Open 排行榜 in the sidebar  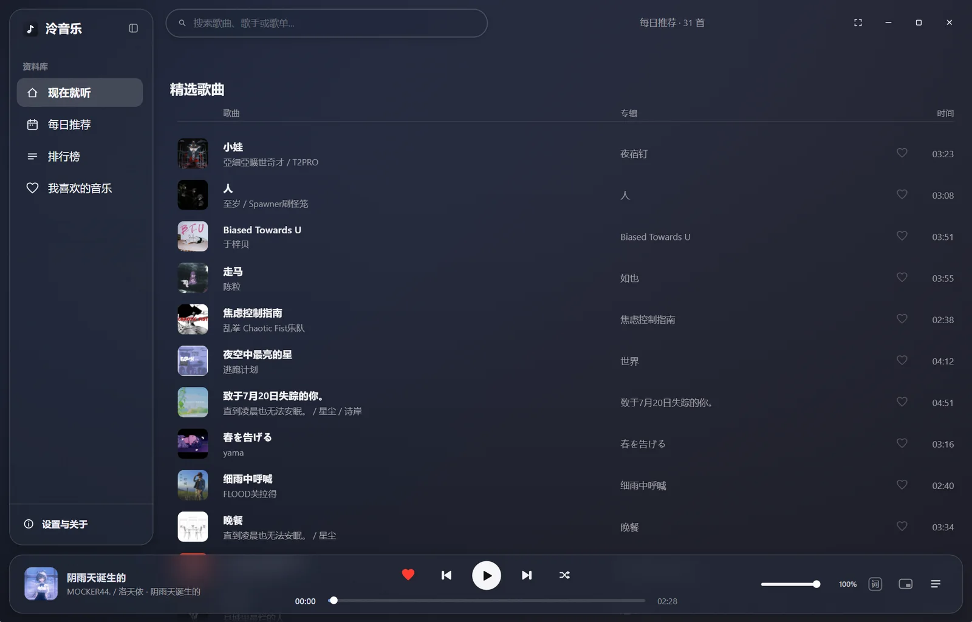80,156
